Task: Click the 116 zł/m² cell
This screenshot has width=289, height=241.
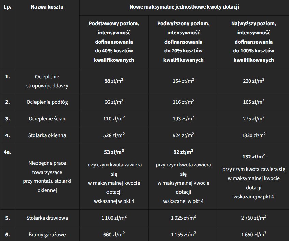Action: pyautogui.click(x=183, y=102)
